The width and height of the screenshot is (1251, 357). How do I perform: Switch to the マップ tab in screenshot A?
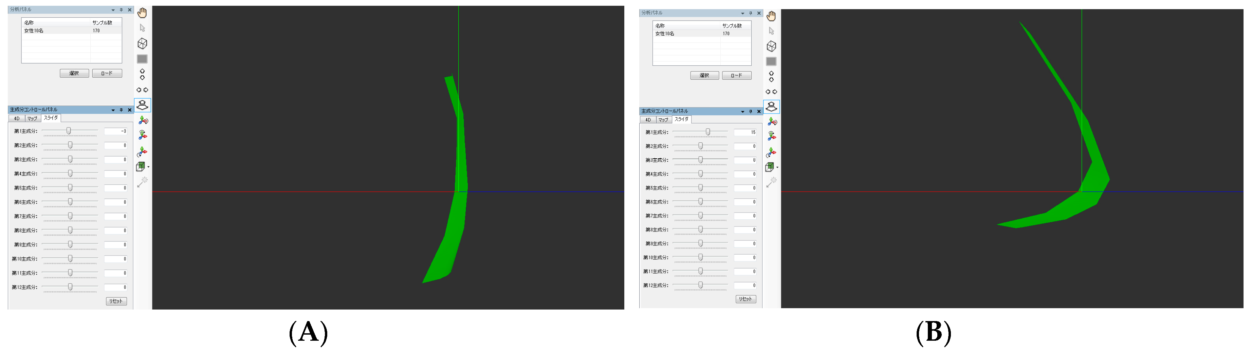(x=33, y=118)
